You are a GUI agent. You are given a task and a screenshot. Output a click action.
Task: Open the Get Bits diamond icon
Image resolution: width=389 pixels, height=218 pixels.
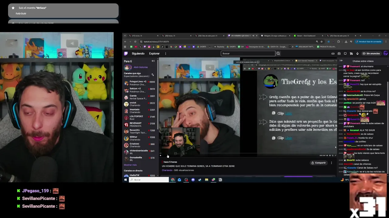357,54
